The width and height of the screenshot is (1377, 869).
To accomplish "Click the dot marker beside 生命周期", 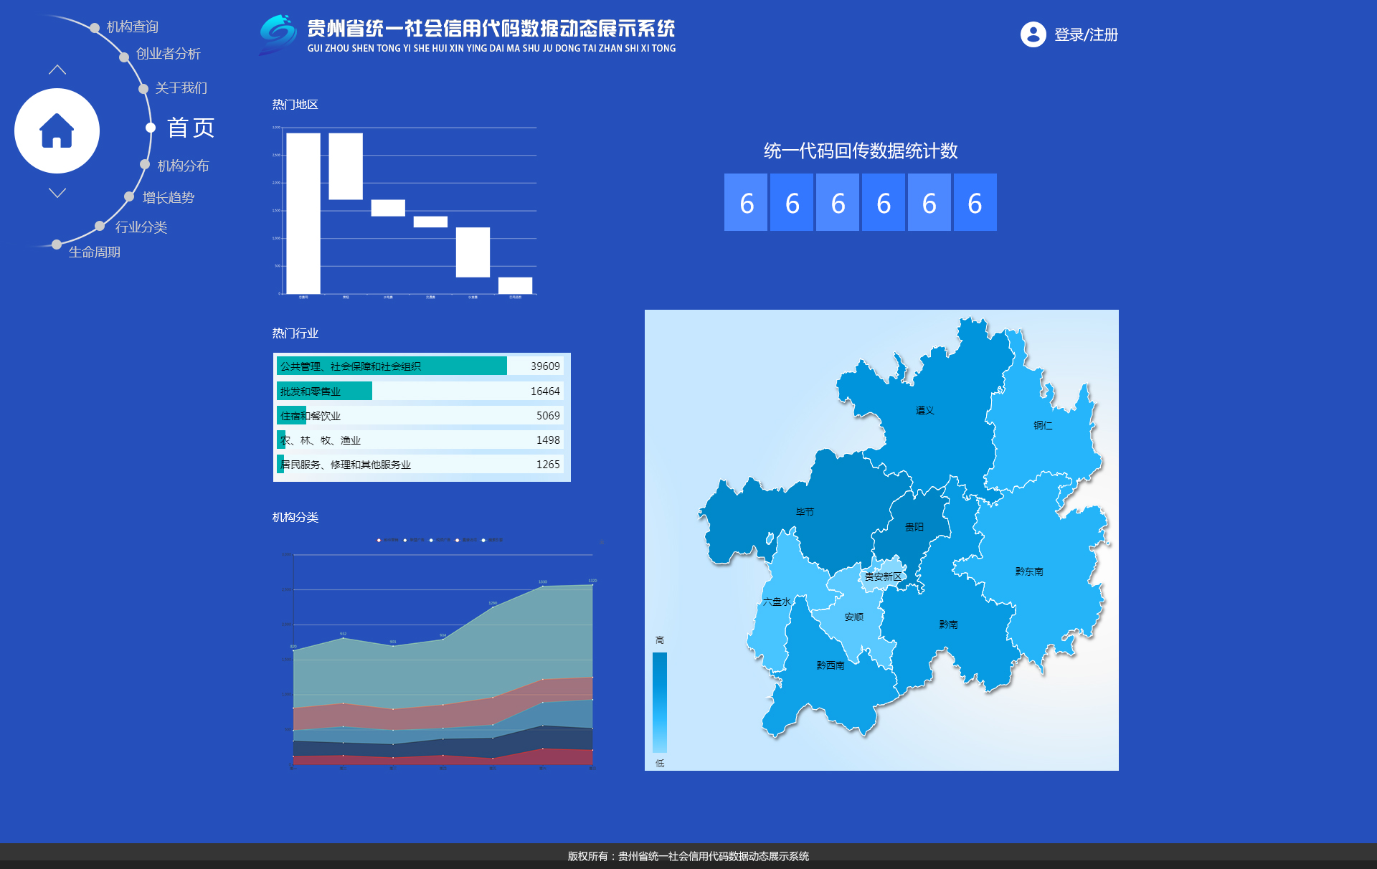I will [57, 244].
